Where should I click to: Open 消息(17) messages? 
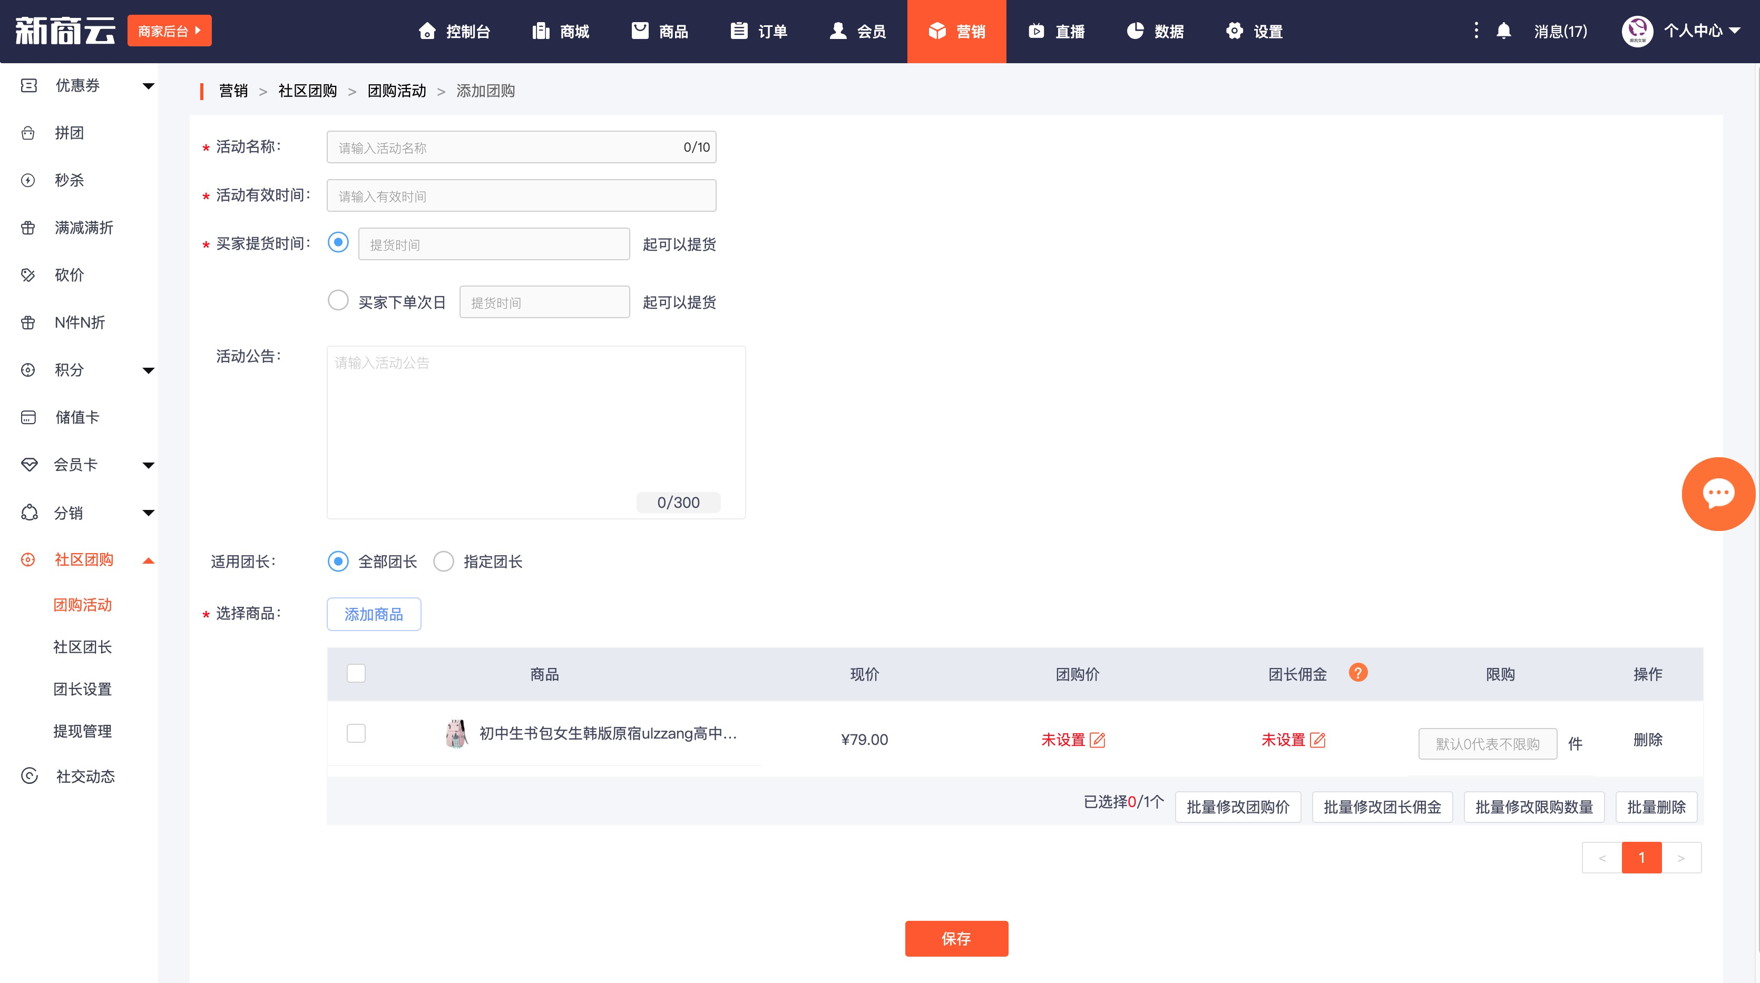pos(1560,32)
